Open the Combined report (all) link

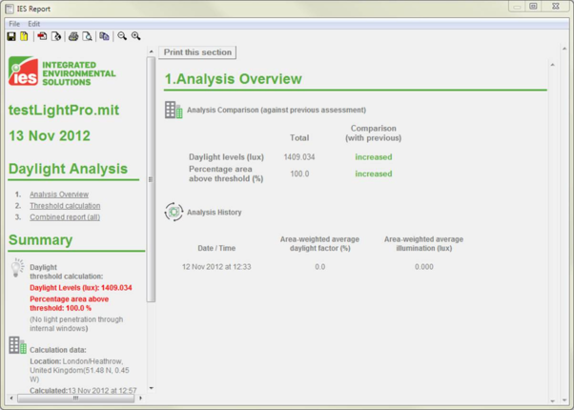65,217
